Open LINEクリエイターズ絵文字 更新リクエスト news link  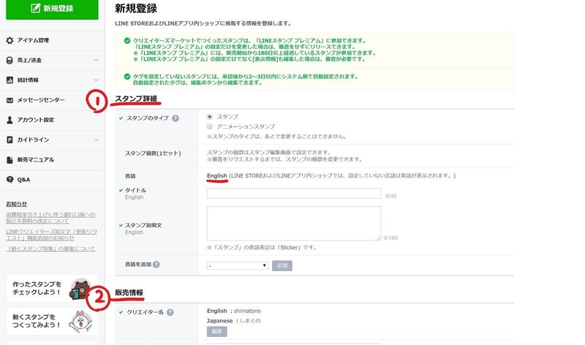point(51,235)
